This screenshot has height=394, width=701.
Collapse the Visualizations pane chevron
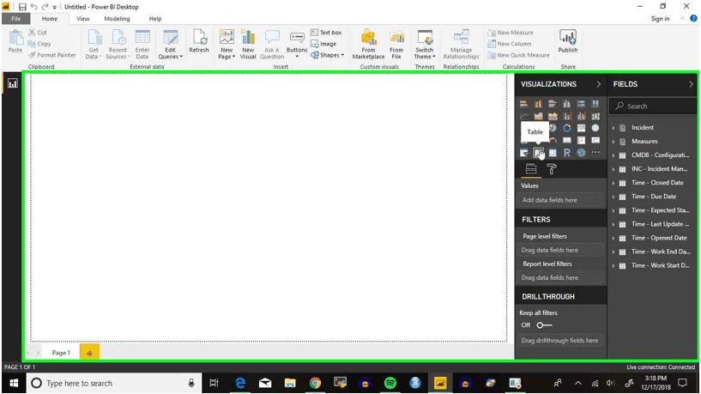(598, 84)
